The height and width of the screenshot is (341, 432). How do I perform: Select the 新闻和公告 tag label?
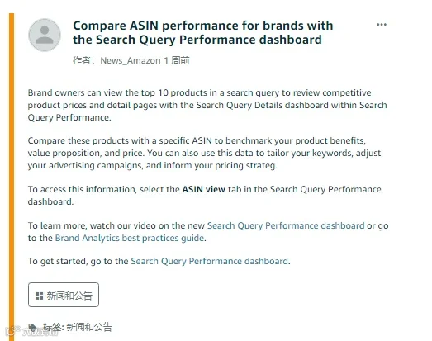pos(89,327)
